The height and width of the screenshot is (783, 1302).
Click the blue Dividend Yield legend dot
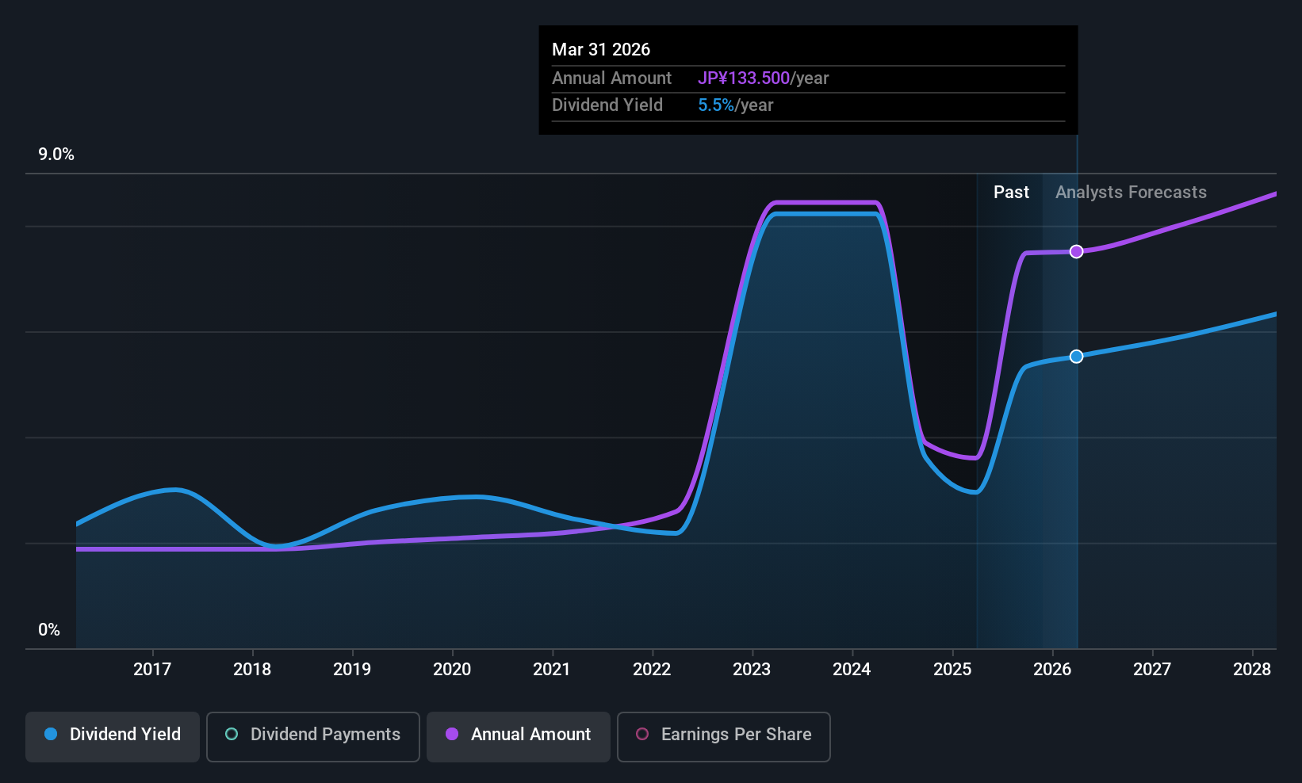pyautogui.click(x=51, y=735)
